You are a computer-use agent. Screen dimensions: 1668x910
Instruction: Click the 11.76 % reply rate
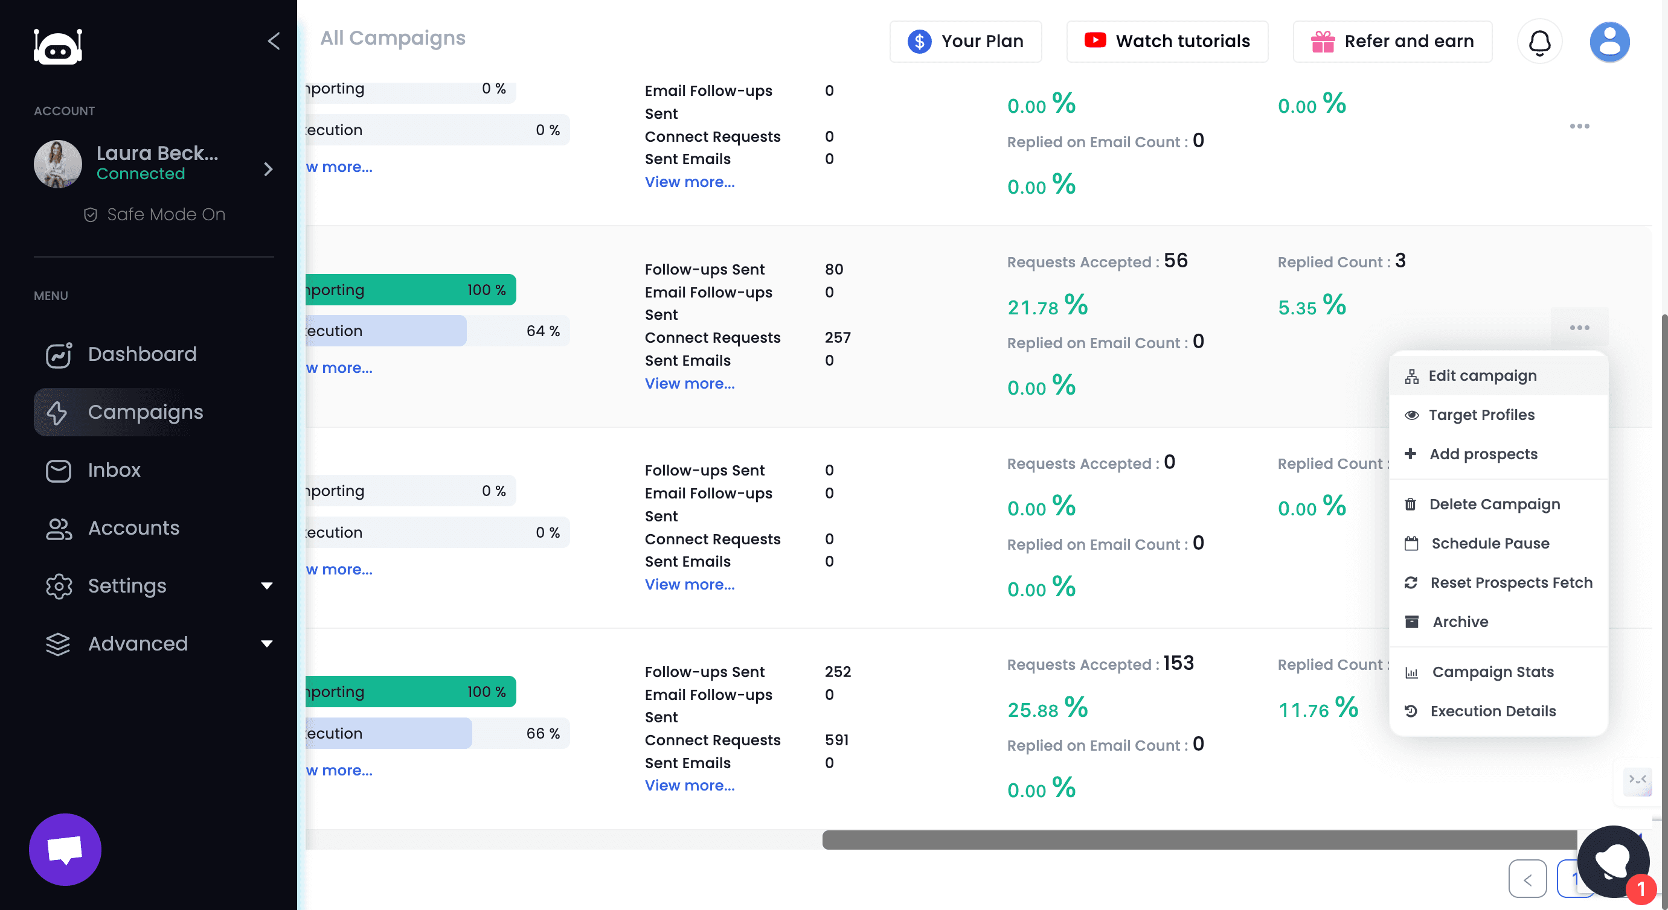pos(1318,708)
